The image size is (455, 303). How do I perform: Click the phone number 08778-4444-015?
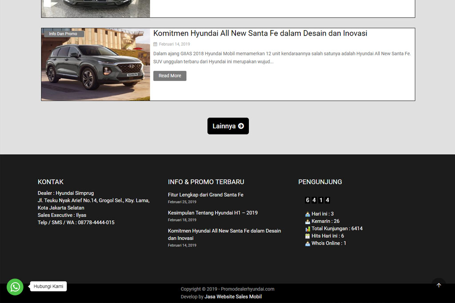96,223
